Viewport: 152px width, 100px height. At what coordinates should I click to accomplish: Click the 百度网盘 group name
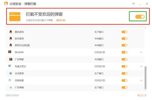point(19,80)
